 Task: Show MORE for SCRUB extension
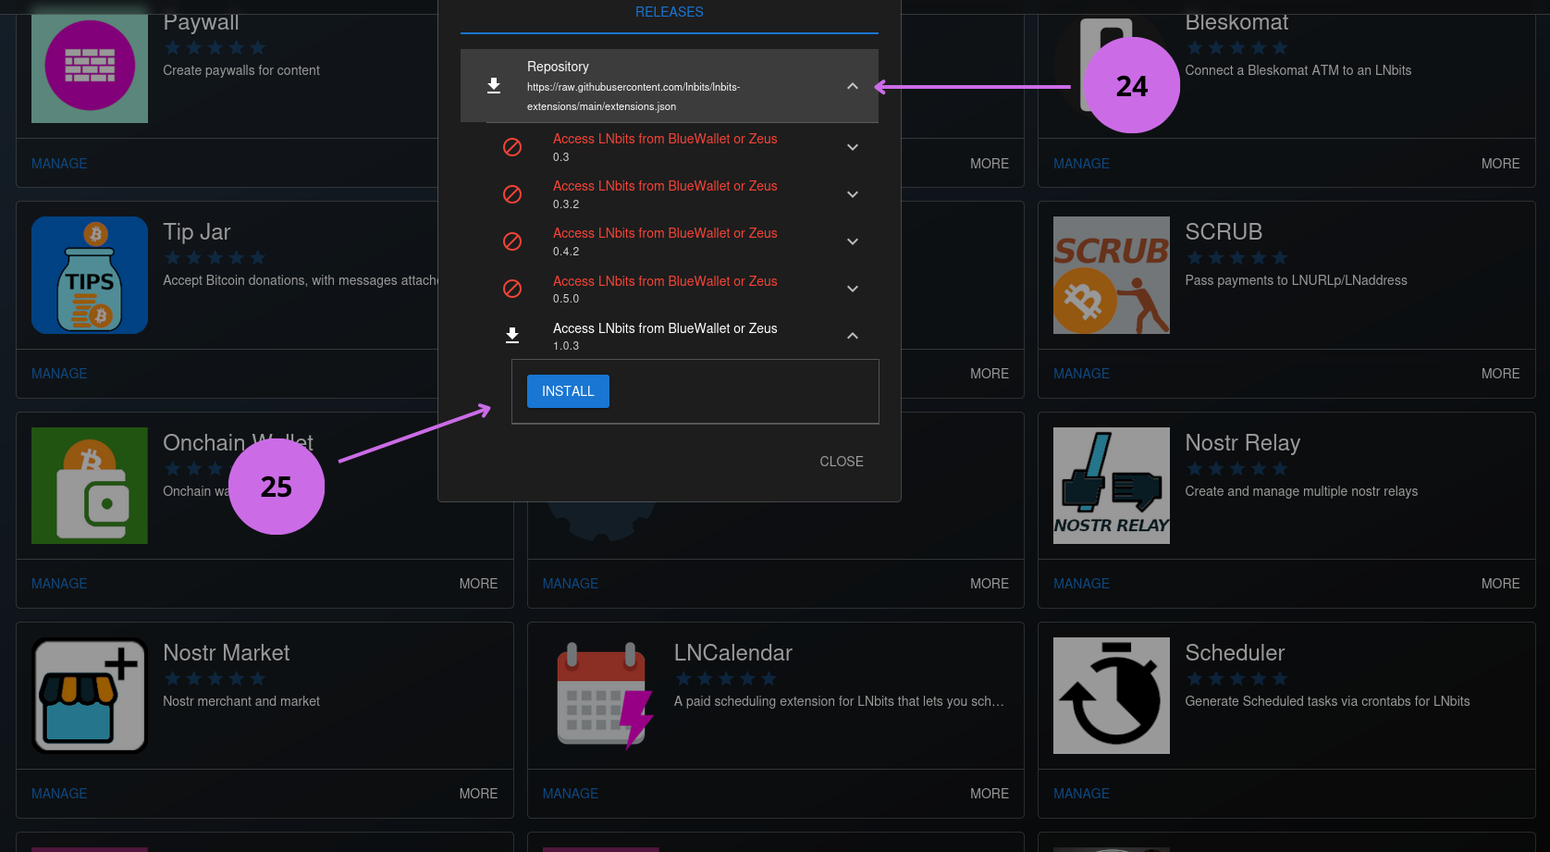(1500, 374)
